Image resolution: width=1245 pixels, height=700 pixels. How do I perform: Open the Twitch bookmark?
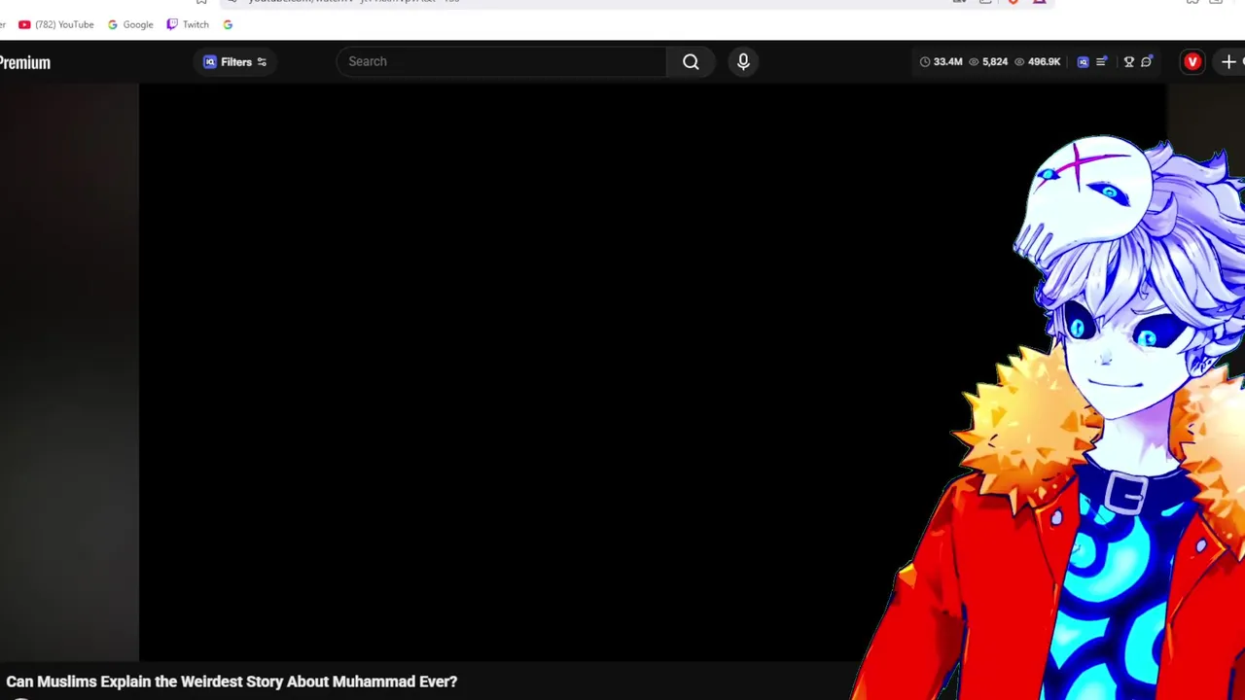(x=188, y=24)
